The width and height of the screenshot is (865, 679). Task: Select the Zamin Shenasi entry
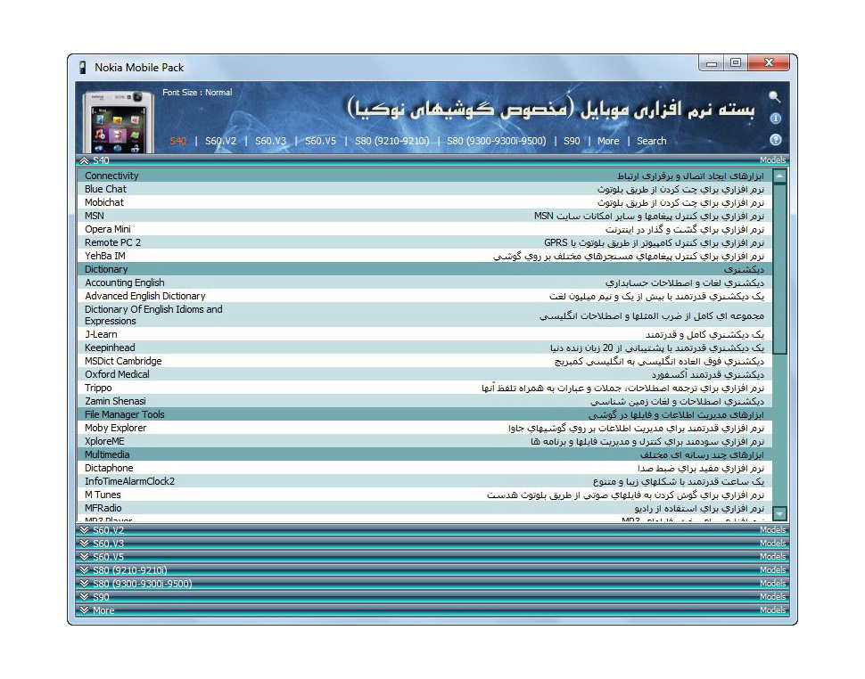[424, 401]
